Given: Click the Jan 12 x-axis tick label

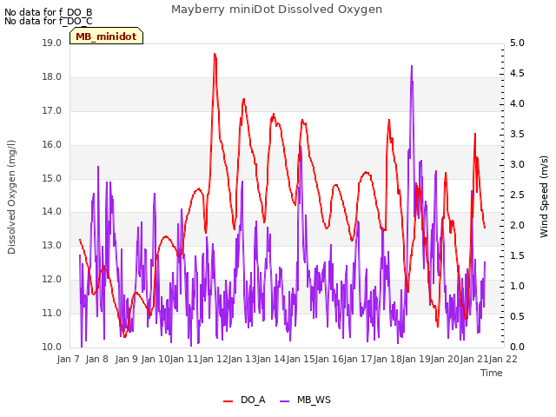Looking at the screenshot, I should pyautogui.click(x=214, y=359).
